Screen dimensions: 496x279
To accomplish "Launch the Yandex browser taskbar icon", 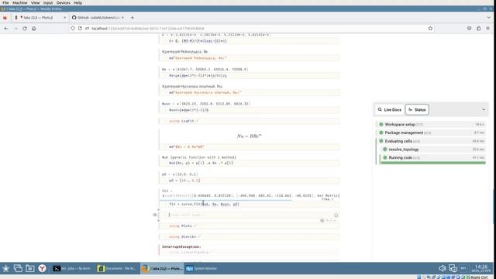I will (x=42, y=269).
